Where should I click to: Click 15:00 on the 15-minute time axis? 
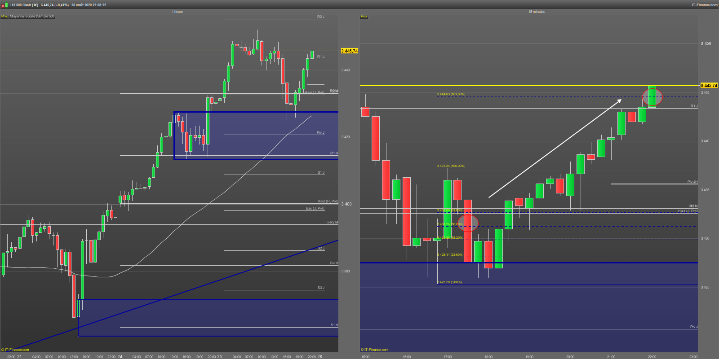tap(365, 357)
